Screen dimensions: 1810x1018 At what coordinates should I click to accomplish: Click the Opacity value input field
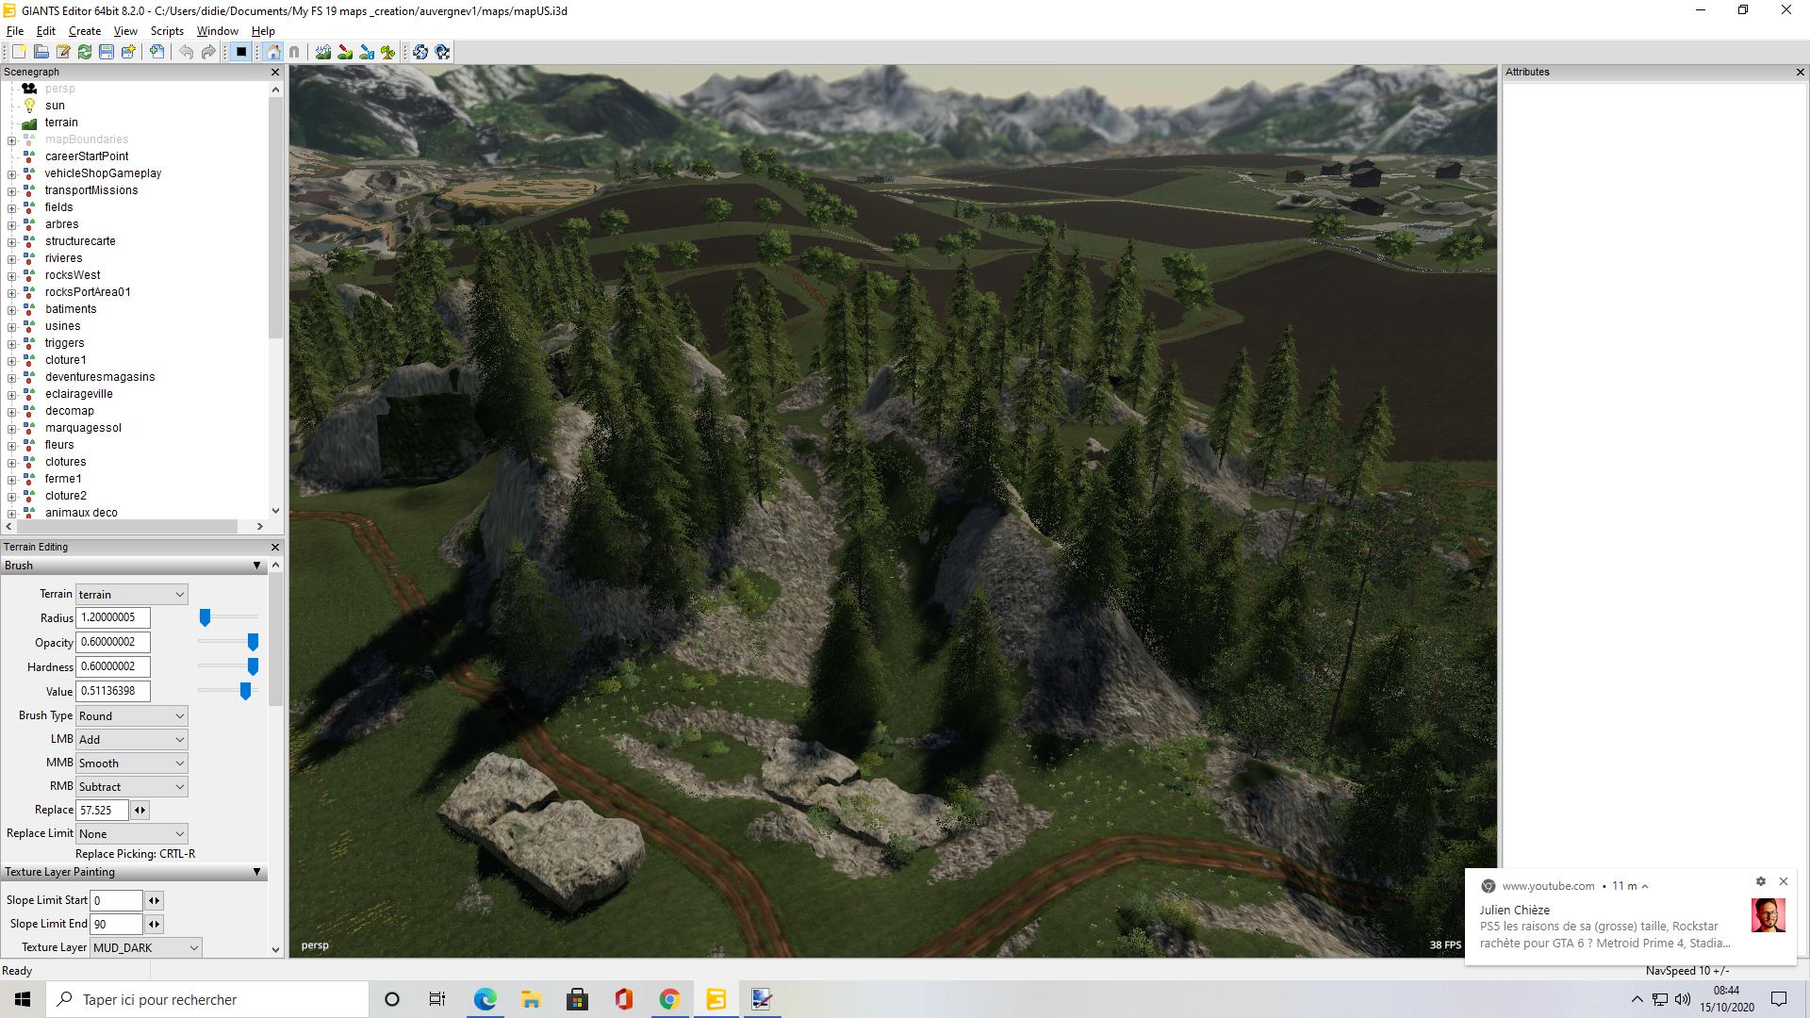(112, 642)
